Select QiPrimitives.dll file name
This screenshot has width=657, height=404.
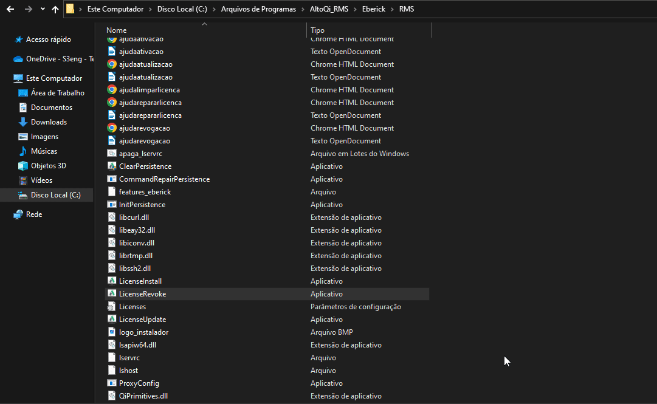point(143,395)
